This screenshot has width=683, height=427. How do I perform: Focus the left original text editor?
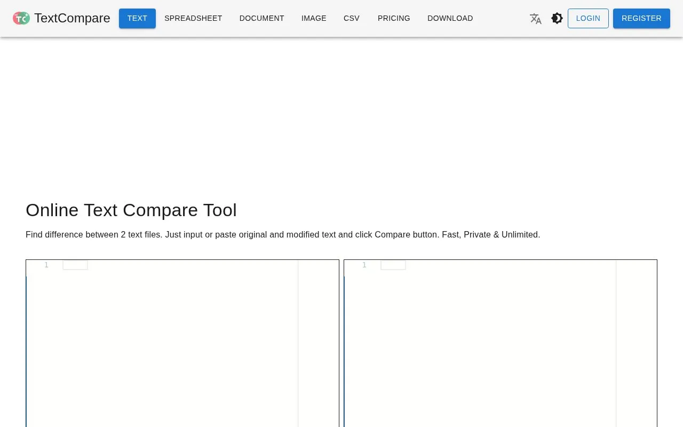[x=182, y=343]
